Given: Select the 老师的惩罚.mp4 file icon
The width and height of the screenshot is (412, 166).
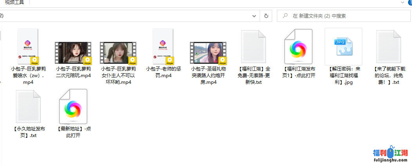Looking at the screenshot, I should 163,47.
